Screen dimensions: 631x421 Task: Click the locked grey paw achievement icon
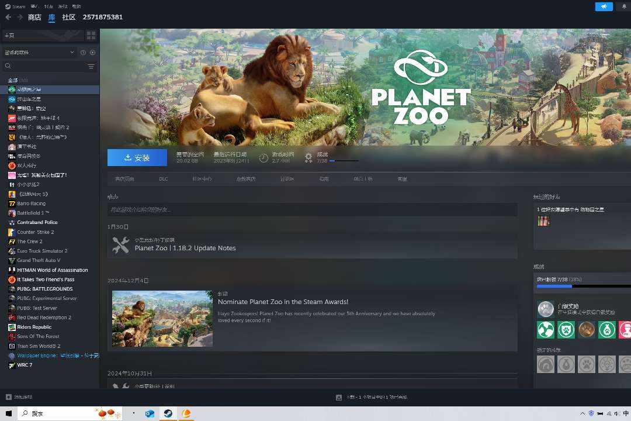point(587,364)
